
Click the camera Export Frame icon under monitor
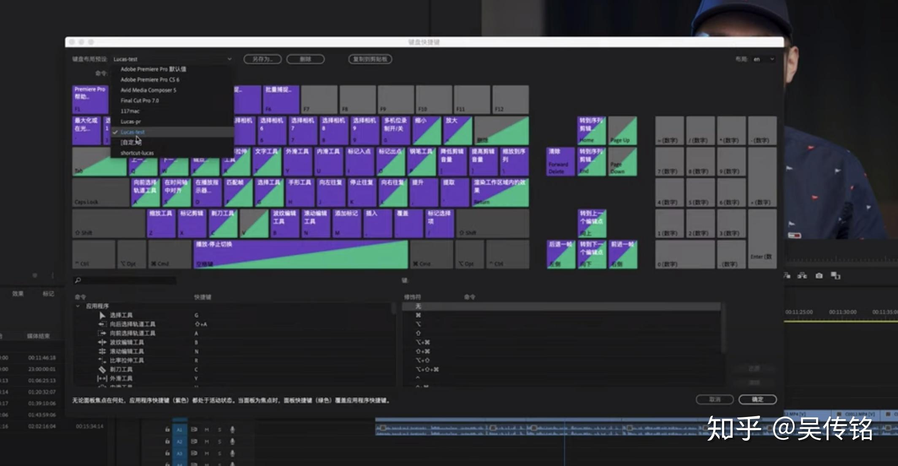coord(819,276)
